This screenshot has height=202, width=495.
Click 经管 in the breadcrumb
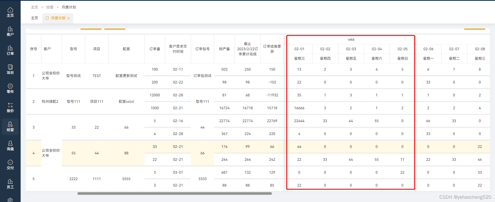point(50,7)
